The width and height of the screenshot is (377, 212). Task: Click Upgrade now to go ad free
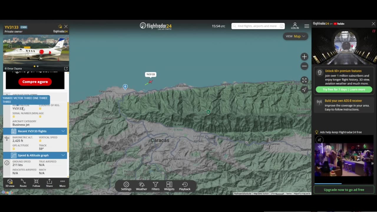point(344,190)
